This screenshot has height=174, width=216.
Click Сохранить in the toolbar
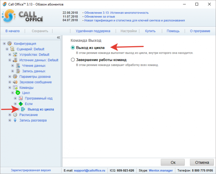tap(40, 31)
